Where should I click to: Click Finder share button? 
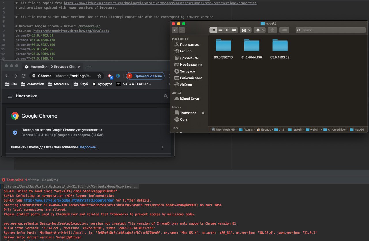point(272,30)
